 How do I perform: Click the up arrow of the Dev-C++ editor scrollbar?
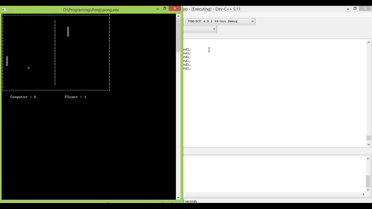coord(369,42)
